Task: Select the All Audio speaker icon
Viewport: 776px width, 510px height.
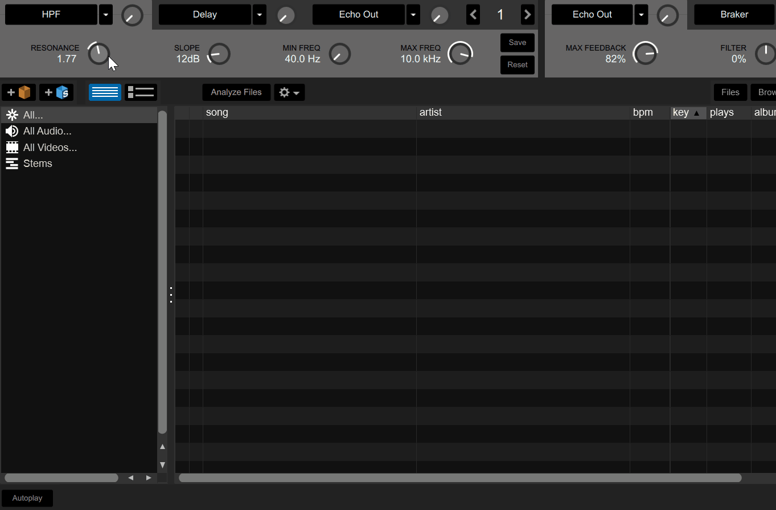Action: point(12,132)
